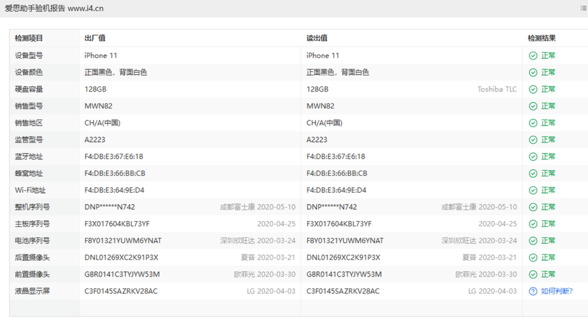Viewport: 588px width, 319px height.
Task: Select the 前置摄像头 row label
Action: point(32,275)
